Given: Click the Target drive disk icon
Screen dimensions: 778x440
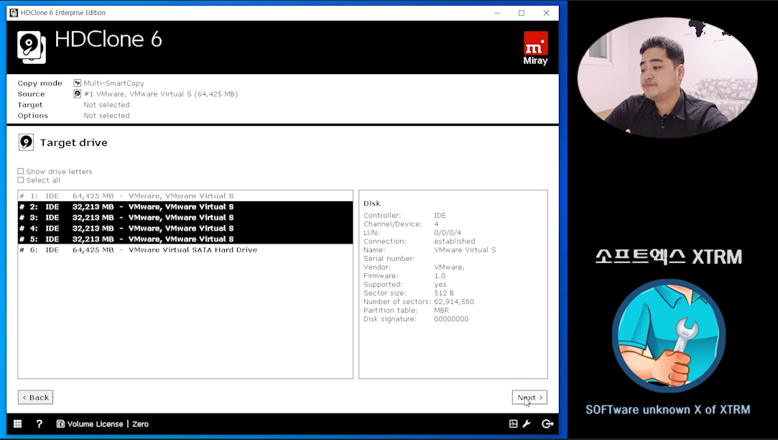Looking at the screenshot, I should pos(26,142).
